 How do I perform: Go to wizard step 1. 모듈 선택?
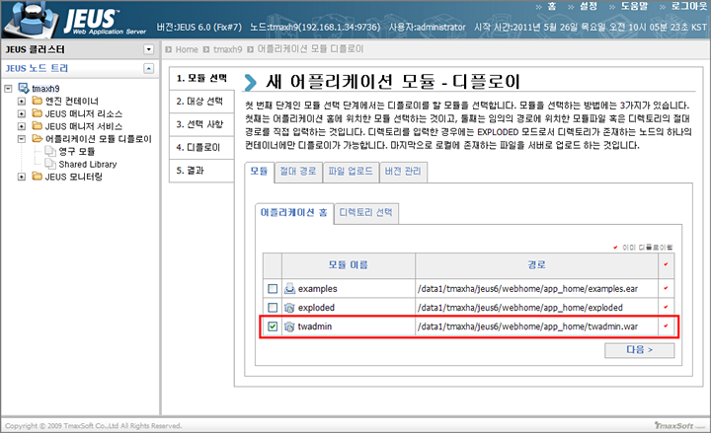pos(202,78)
